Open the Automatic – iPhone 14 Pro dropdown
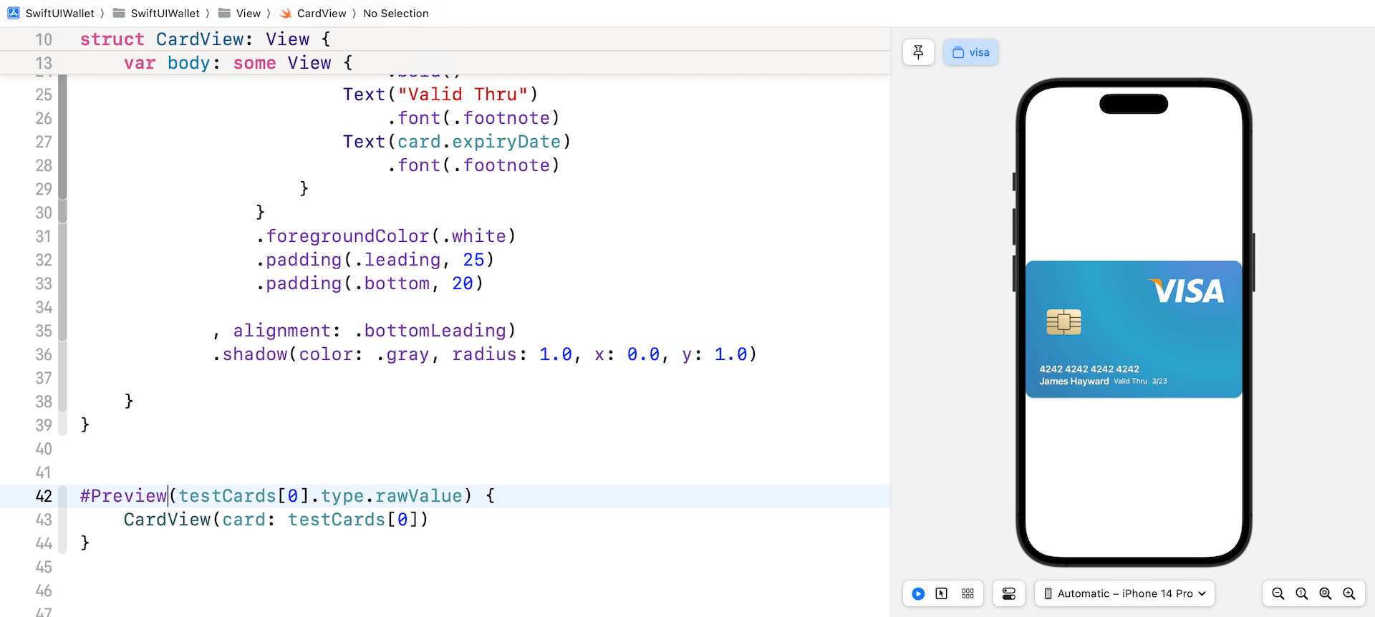The image size is (1375, 617). tap(1124, 593)
